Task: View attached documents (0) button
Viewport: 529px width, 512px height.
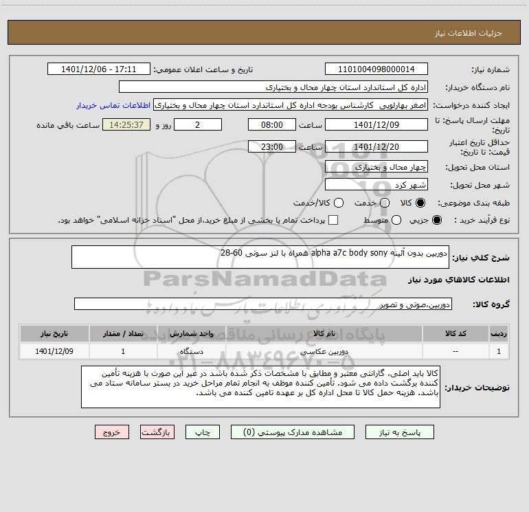Action: (x=293, y=432)
